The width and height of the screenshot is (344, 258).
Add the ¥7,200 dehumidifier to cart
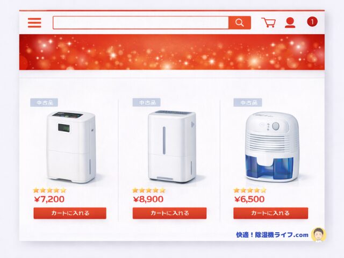coord(70,213)
